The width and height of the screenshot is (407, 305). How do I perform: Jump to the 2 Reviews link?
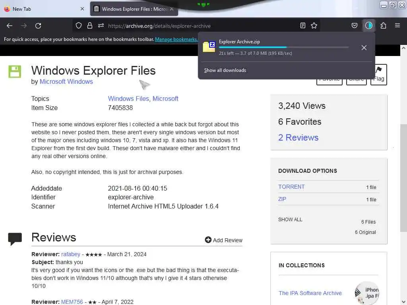[x=298, y=137]
